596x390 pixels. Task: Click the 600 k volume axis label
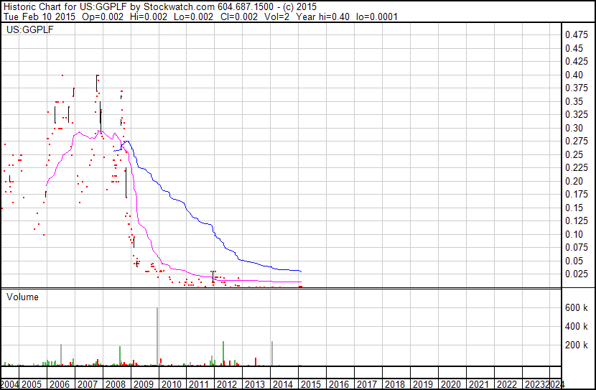(x=577, y=307)
